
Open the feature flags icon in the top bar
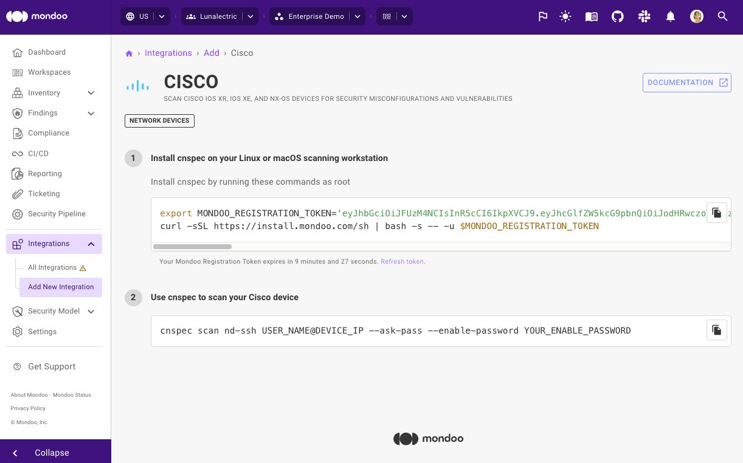(x=542, y=16)
